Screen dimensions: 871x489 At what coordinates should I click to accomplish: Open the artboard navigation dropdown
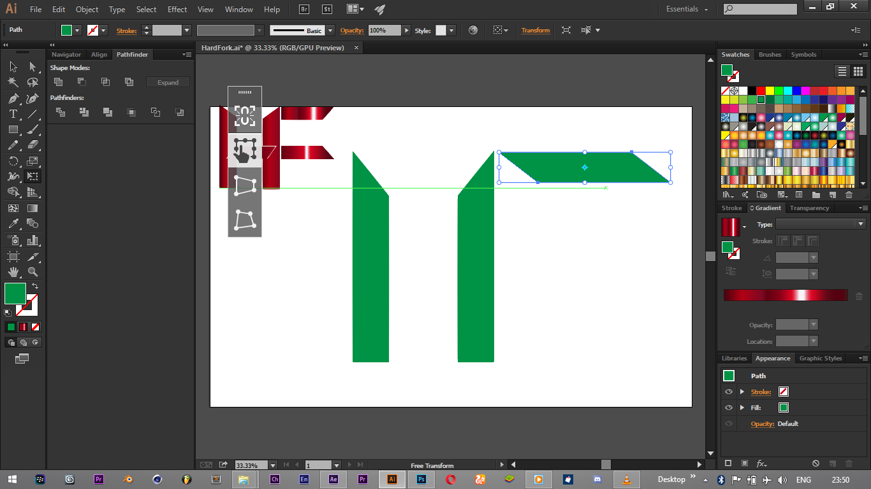coord(337,465)
